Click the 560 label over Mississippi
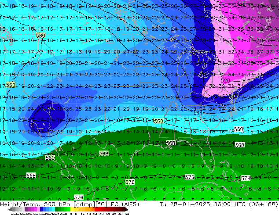279x215 pixels. [x=158, y=121]
